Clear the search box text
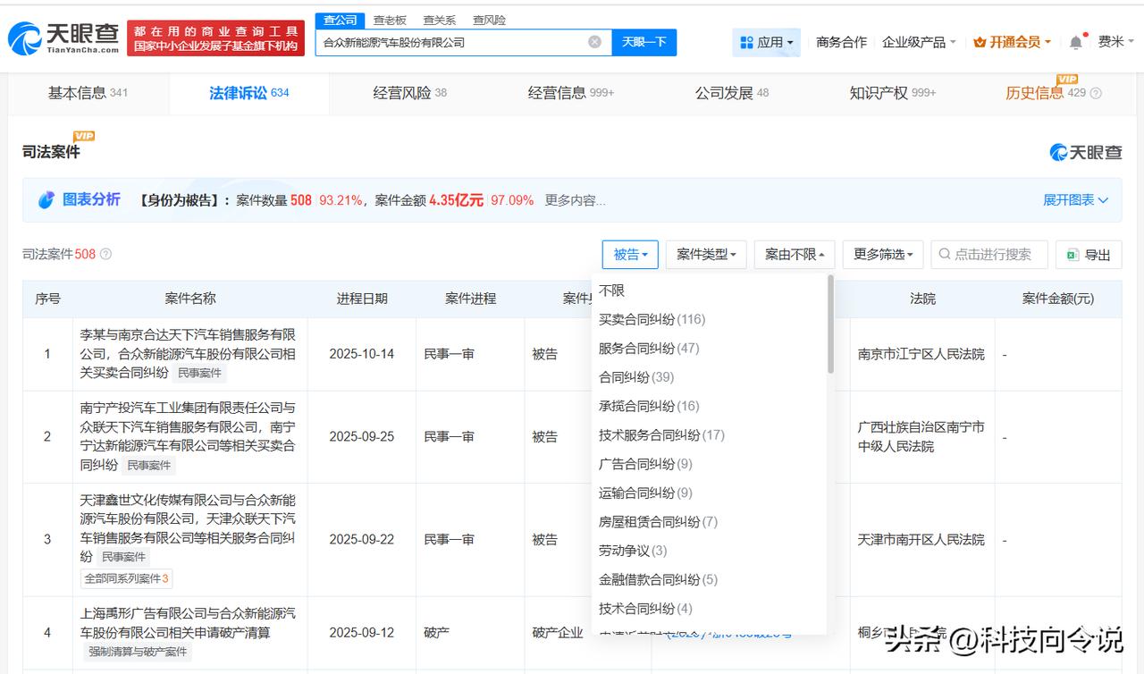Screen dimensions: 1144x674 pos(594,42)
